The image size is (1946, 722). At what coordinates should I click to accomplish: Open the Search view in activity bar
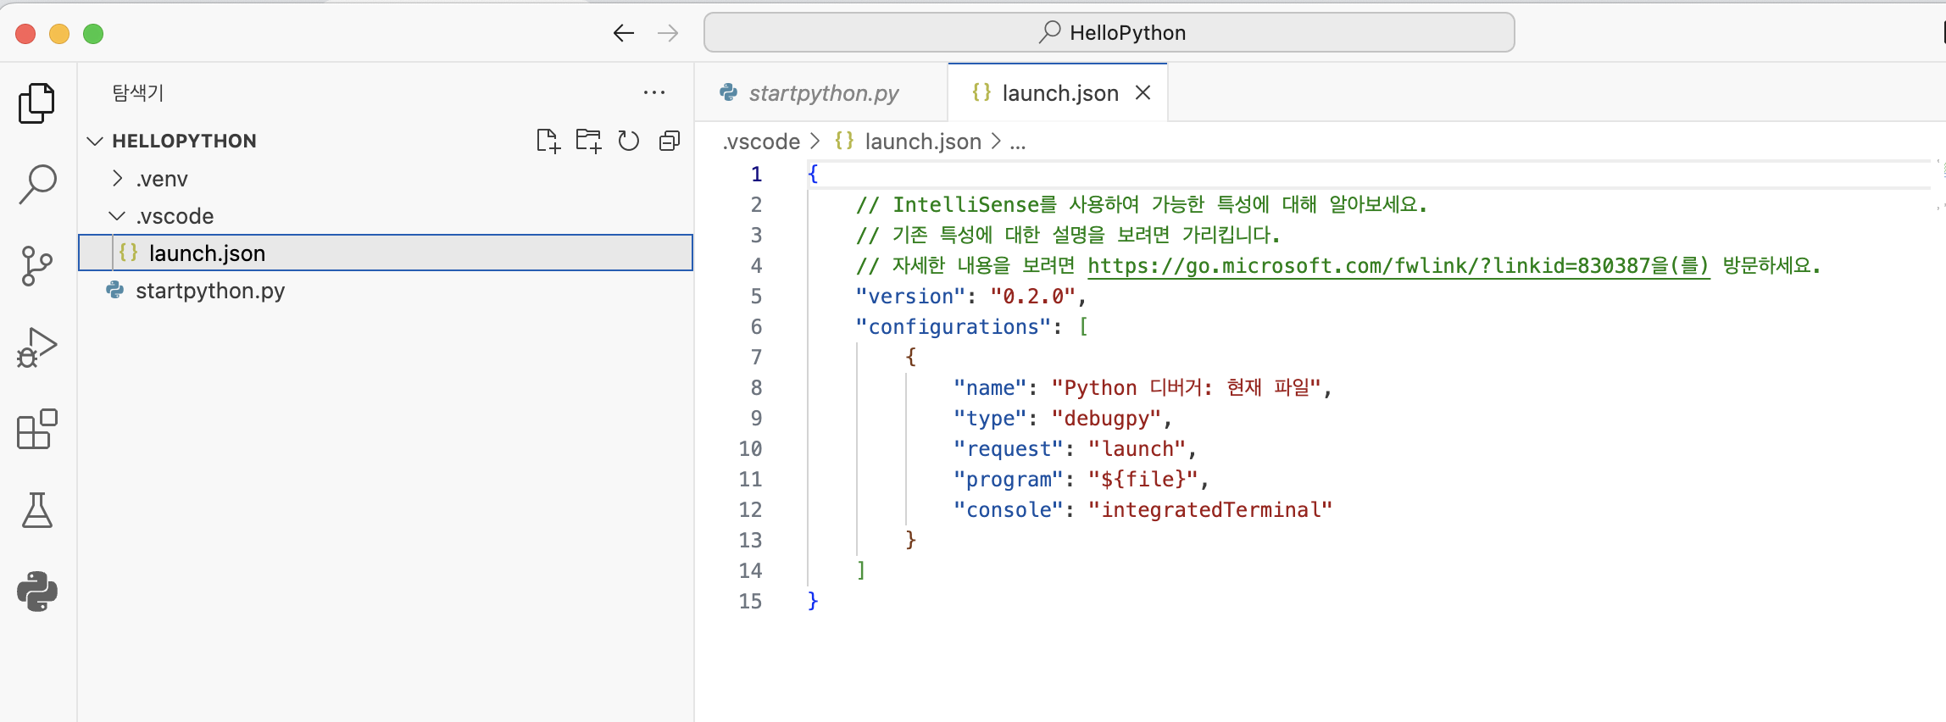click(x=36, y=184)
